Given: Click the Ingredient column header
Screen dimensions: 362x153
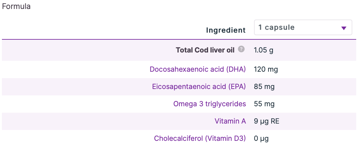Looking at the screenshot, I should 226,30.
